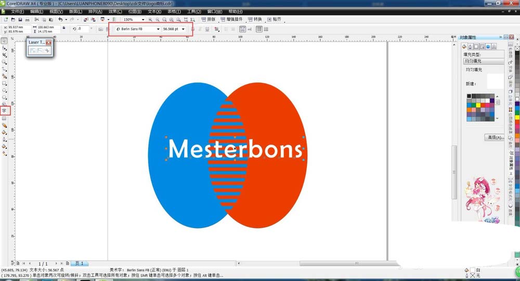Select the Ellipse tool in the toolbox
The image size is (520, 281).
click(4, 90)
